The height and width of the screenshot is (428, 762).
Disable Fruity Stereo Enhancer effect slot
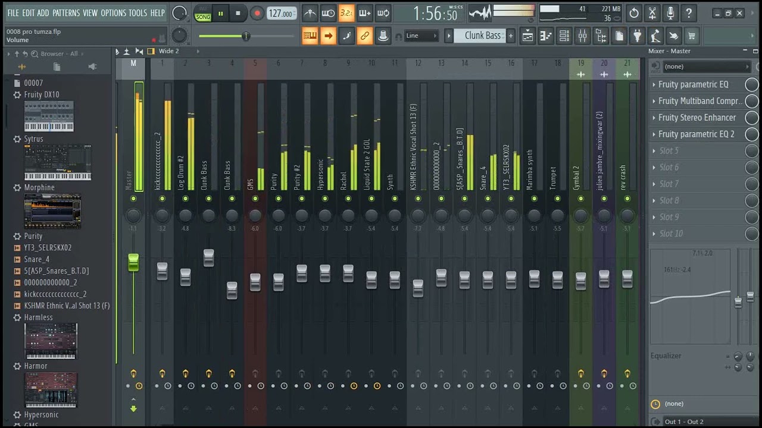752,118
